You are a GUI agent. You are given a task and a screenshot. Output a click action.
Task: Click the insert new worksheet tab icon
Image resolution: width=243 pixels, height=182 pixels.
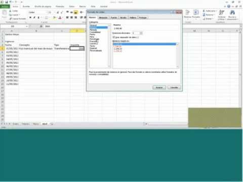point(52,124)
